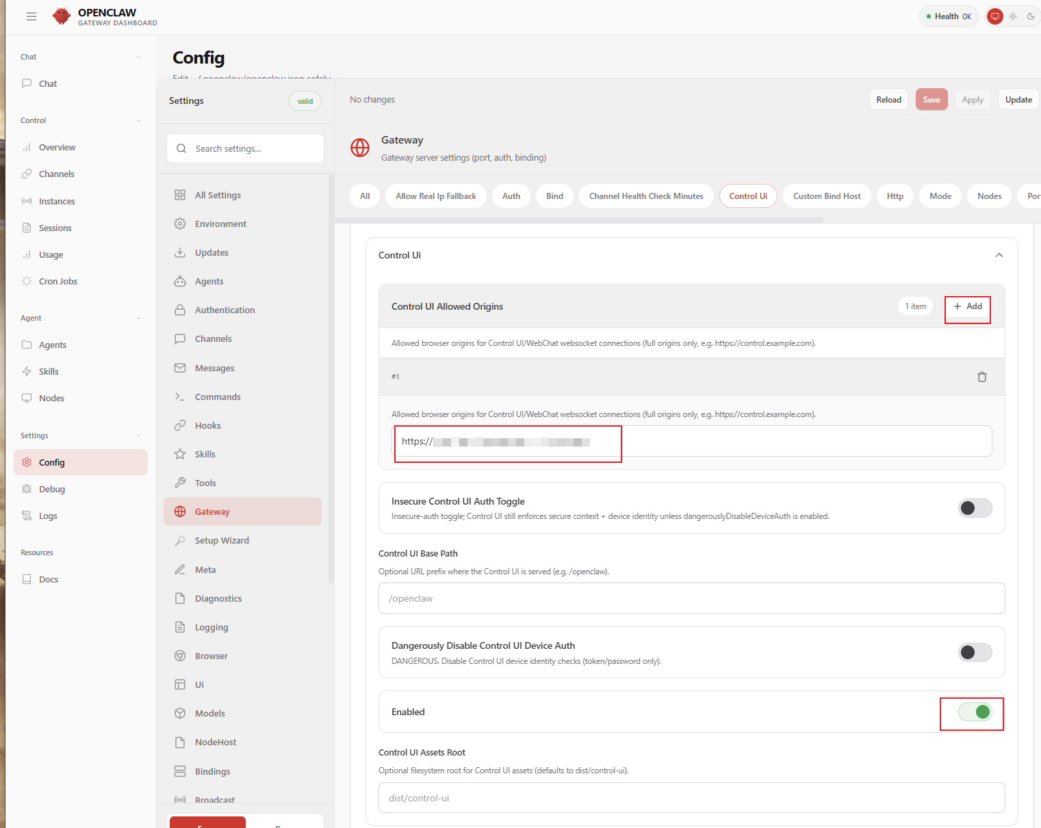Add a new allowed origin
The width and height of the screenshot is (1041, 828).
pos(967,306)
